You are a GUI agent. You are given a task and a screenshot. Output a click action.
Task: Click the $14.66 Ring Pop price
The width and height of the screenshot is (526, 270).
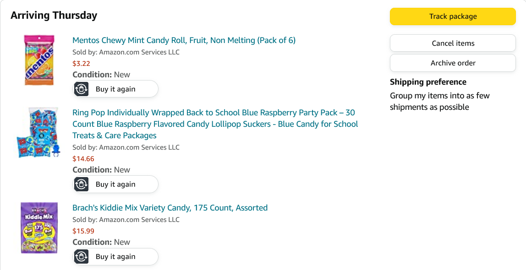coord(83,159)
